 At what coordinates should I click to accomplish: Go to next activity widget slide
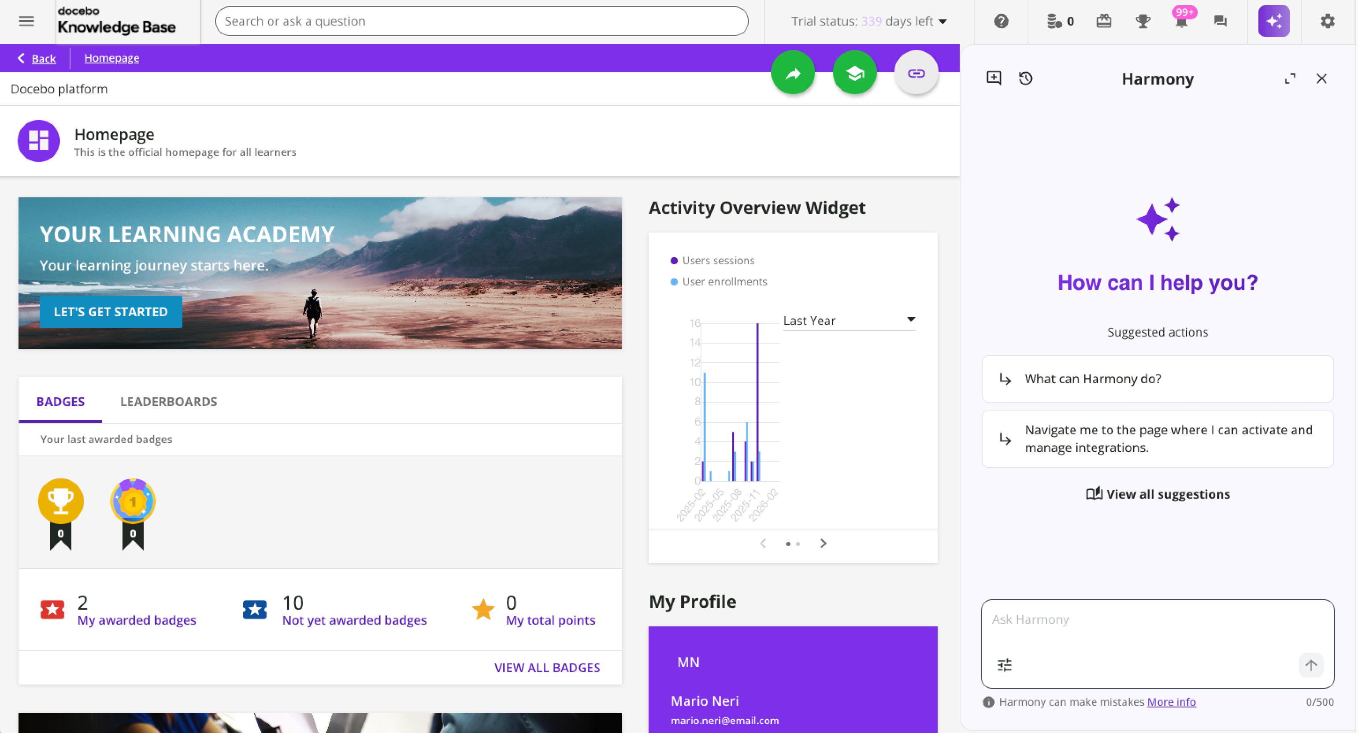[823, 543]
